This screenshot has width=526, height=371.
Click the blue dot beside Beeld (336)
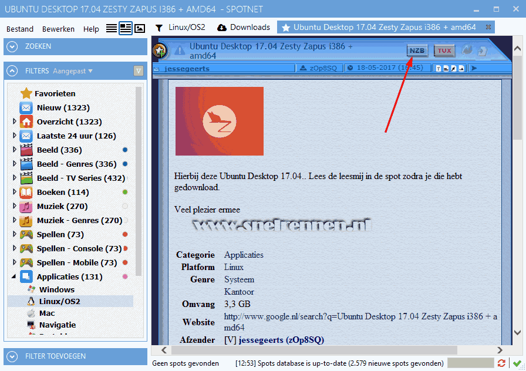pos(125,150)
